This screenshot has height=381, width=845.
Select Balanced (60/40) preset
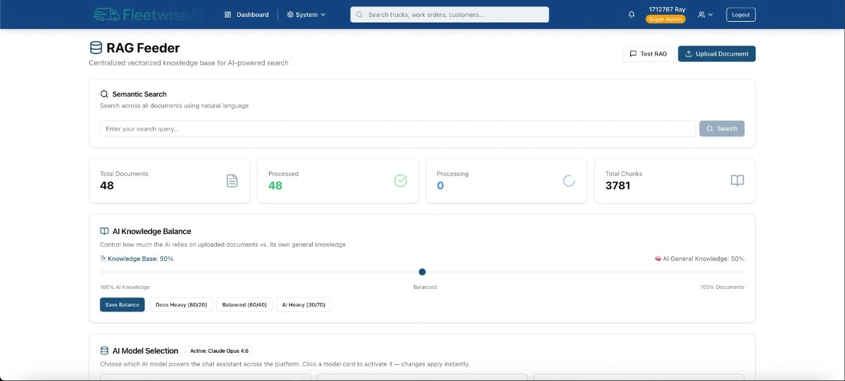coord(244,304)
